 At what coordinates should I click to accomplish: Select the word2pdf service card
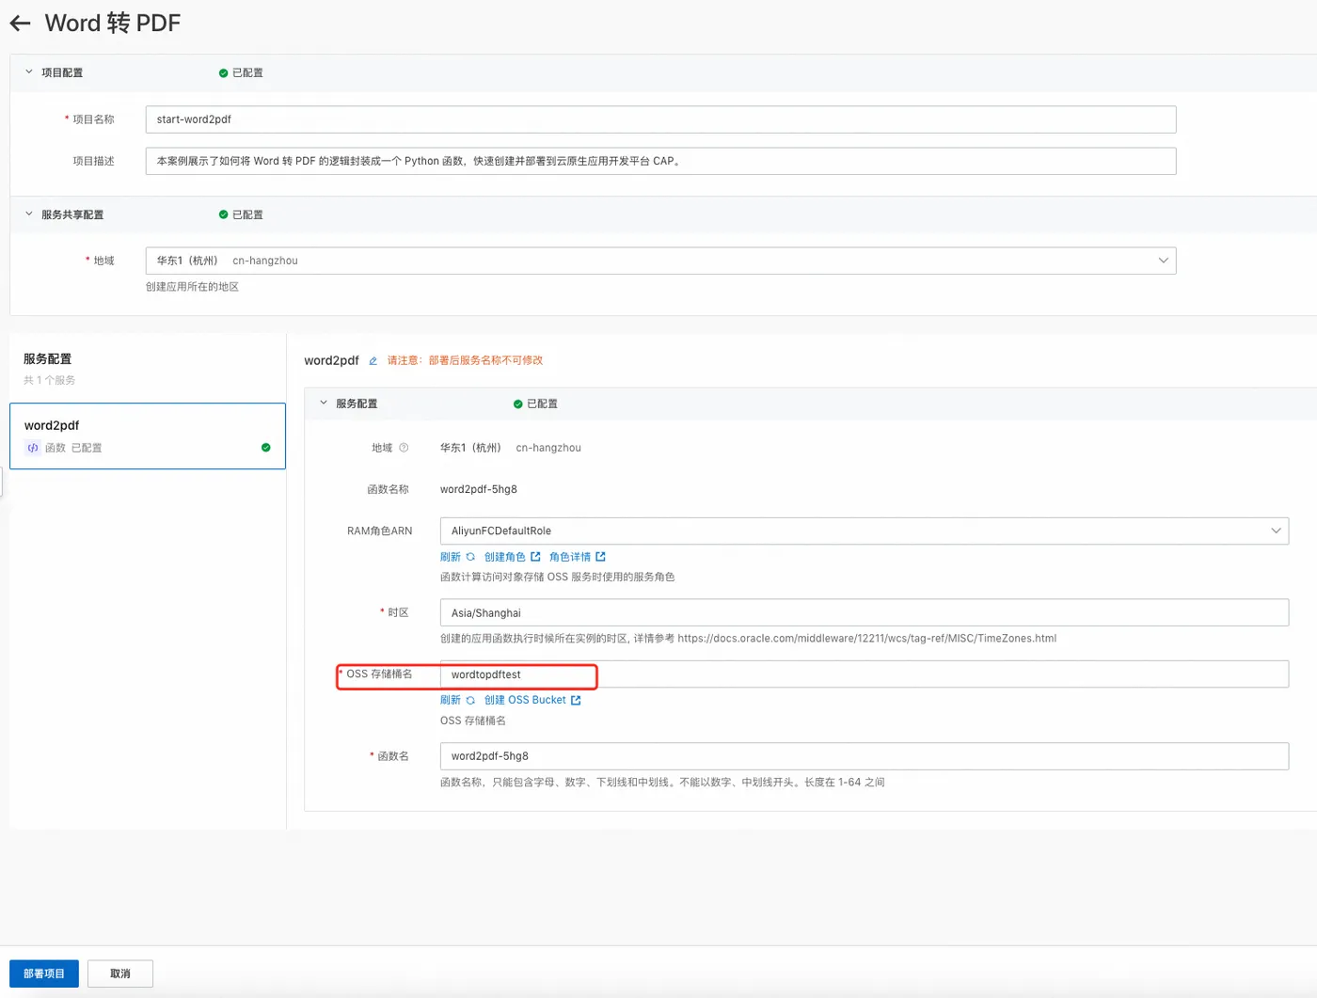pos(148,436)
